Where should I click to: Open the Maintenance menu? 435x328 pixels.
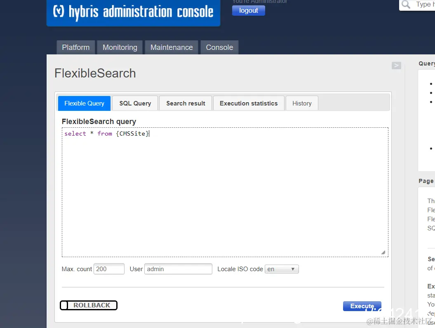coord(172,47)
